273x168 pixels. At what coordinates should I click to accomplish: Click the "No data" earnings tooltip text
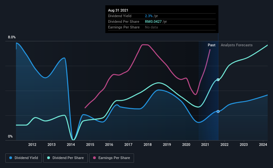pos(152,27)
